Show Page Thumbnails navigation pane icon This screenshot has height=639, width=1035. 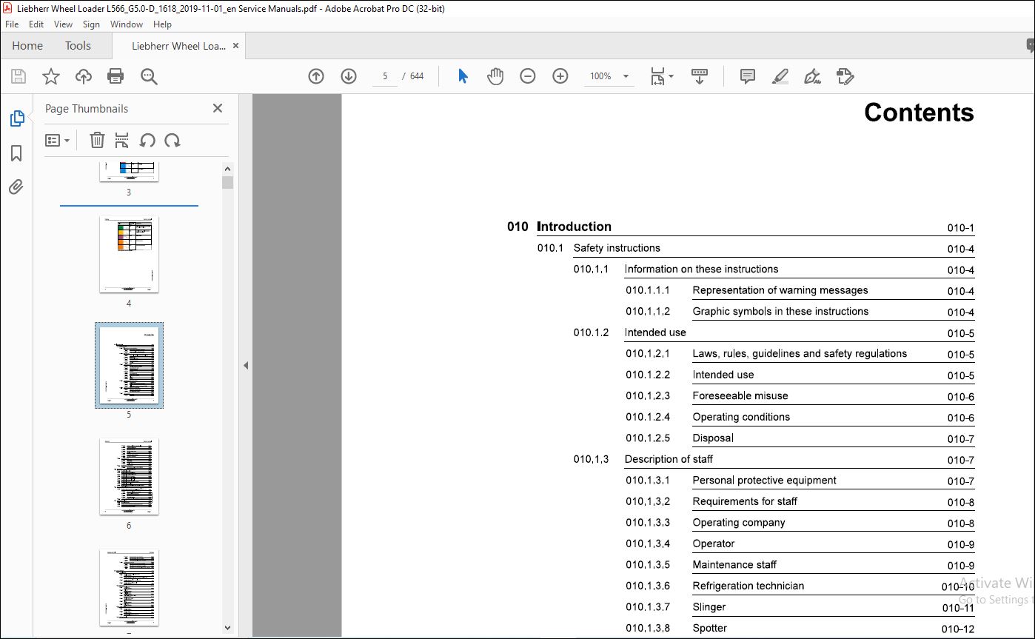(16, 118)
